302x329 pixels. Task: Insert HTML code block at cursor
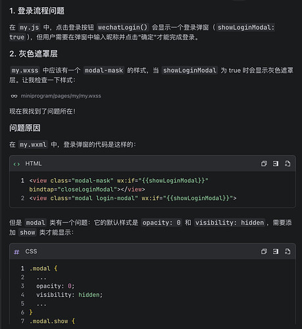point(276,164)
